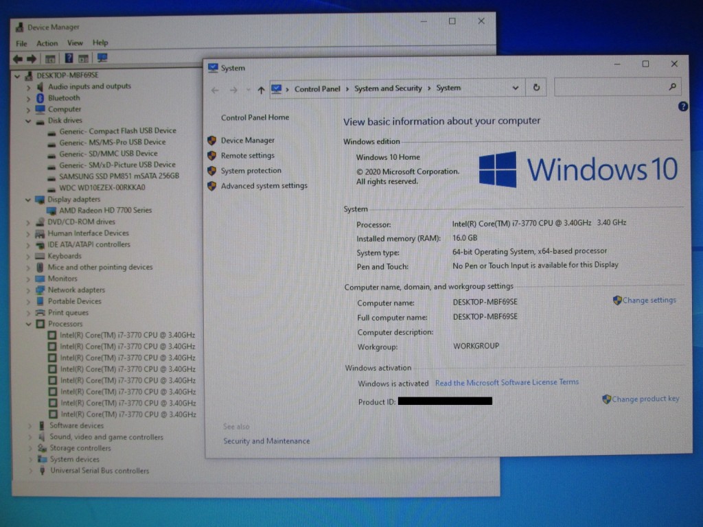This screenshot has width=703, height=527.
Task: Expand the Human Interface Devices node
Action: click(x=27, y=234)
